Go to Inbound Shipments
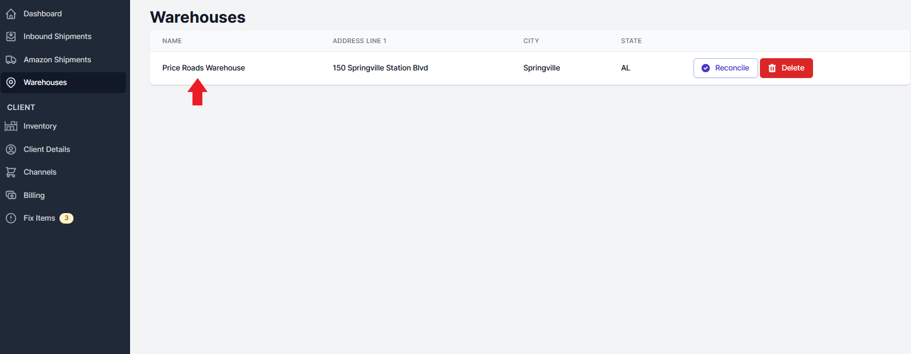This screenshot has width=911, height=354. click(x=63, y=36)
